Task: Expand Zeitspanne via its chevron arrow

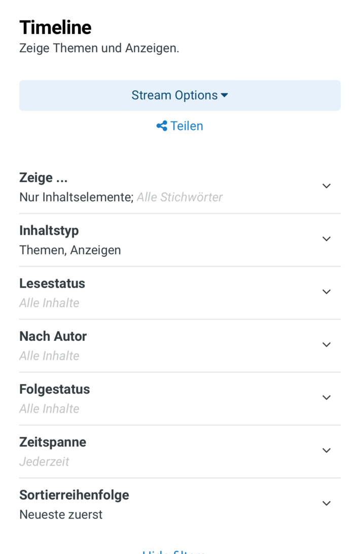Action: (327, 451)
